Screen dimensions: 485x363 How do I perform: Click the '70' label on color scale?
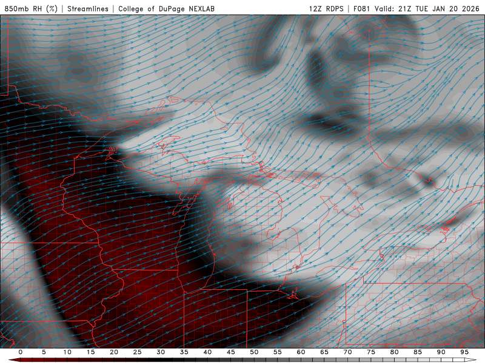point(347,352)
